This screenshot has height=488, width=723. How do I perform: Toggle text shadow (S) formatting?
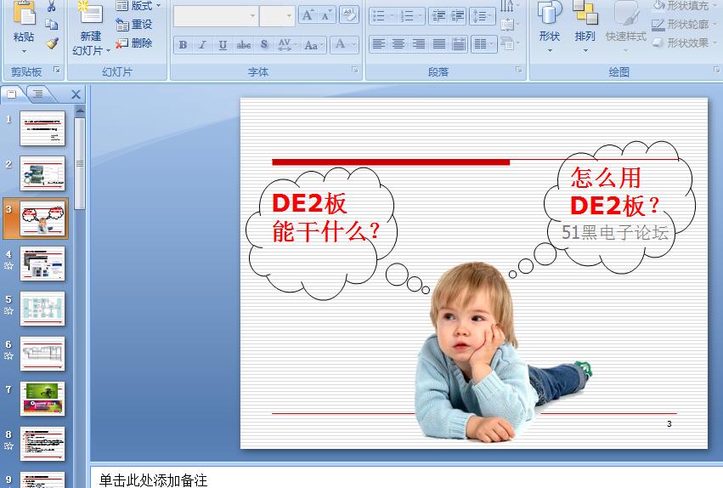[x=263, y=45]
